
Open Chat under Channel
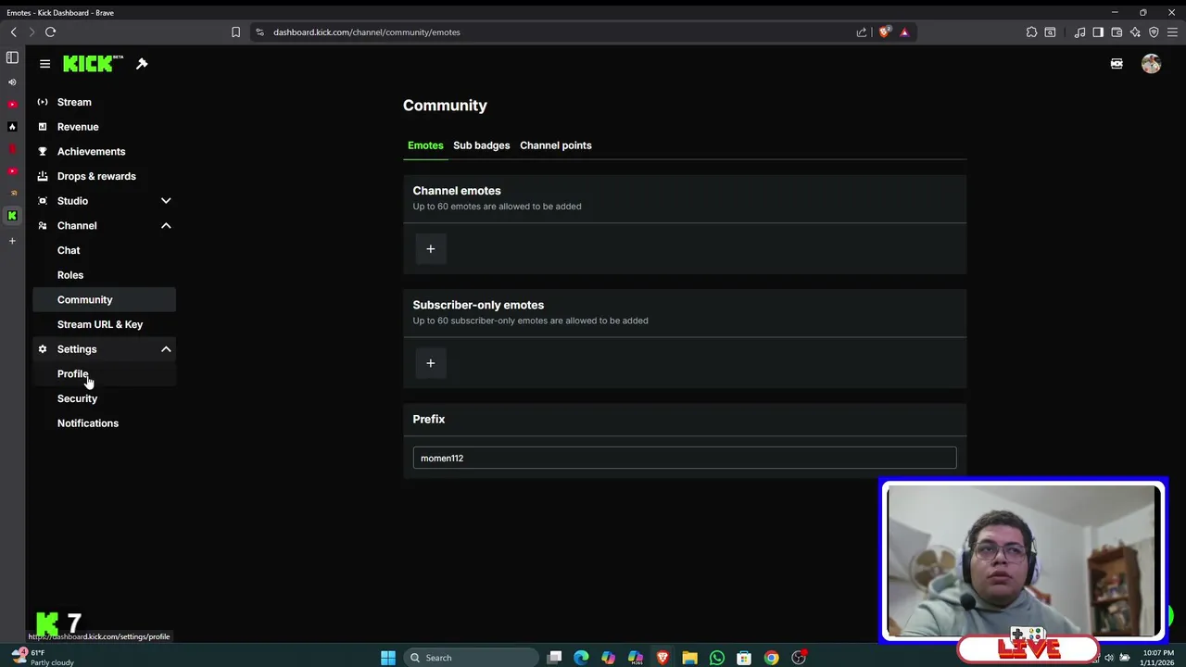tap(104, 250)
